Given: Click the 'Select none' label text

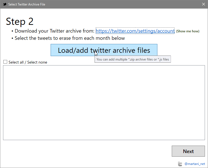Looking at the screenshot, I should [x=37, y=62].
